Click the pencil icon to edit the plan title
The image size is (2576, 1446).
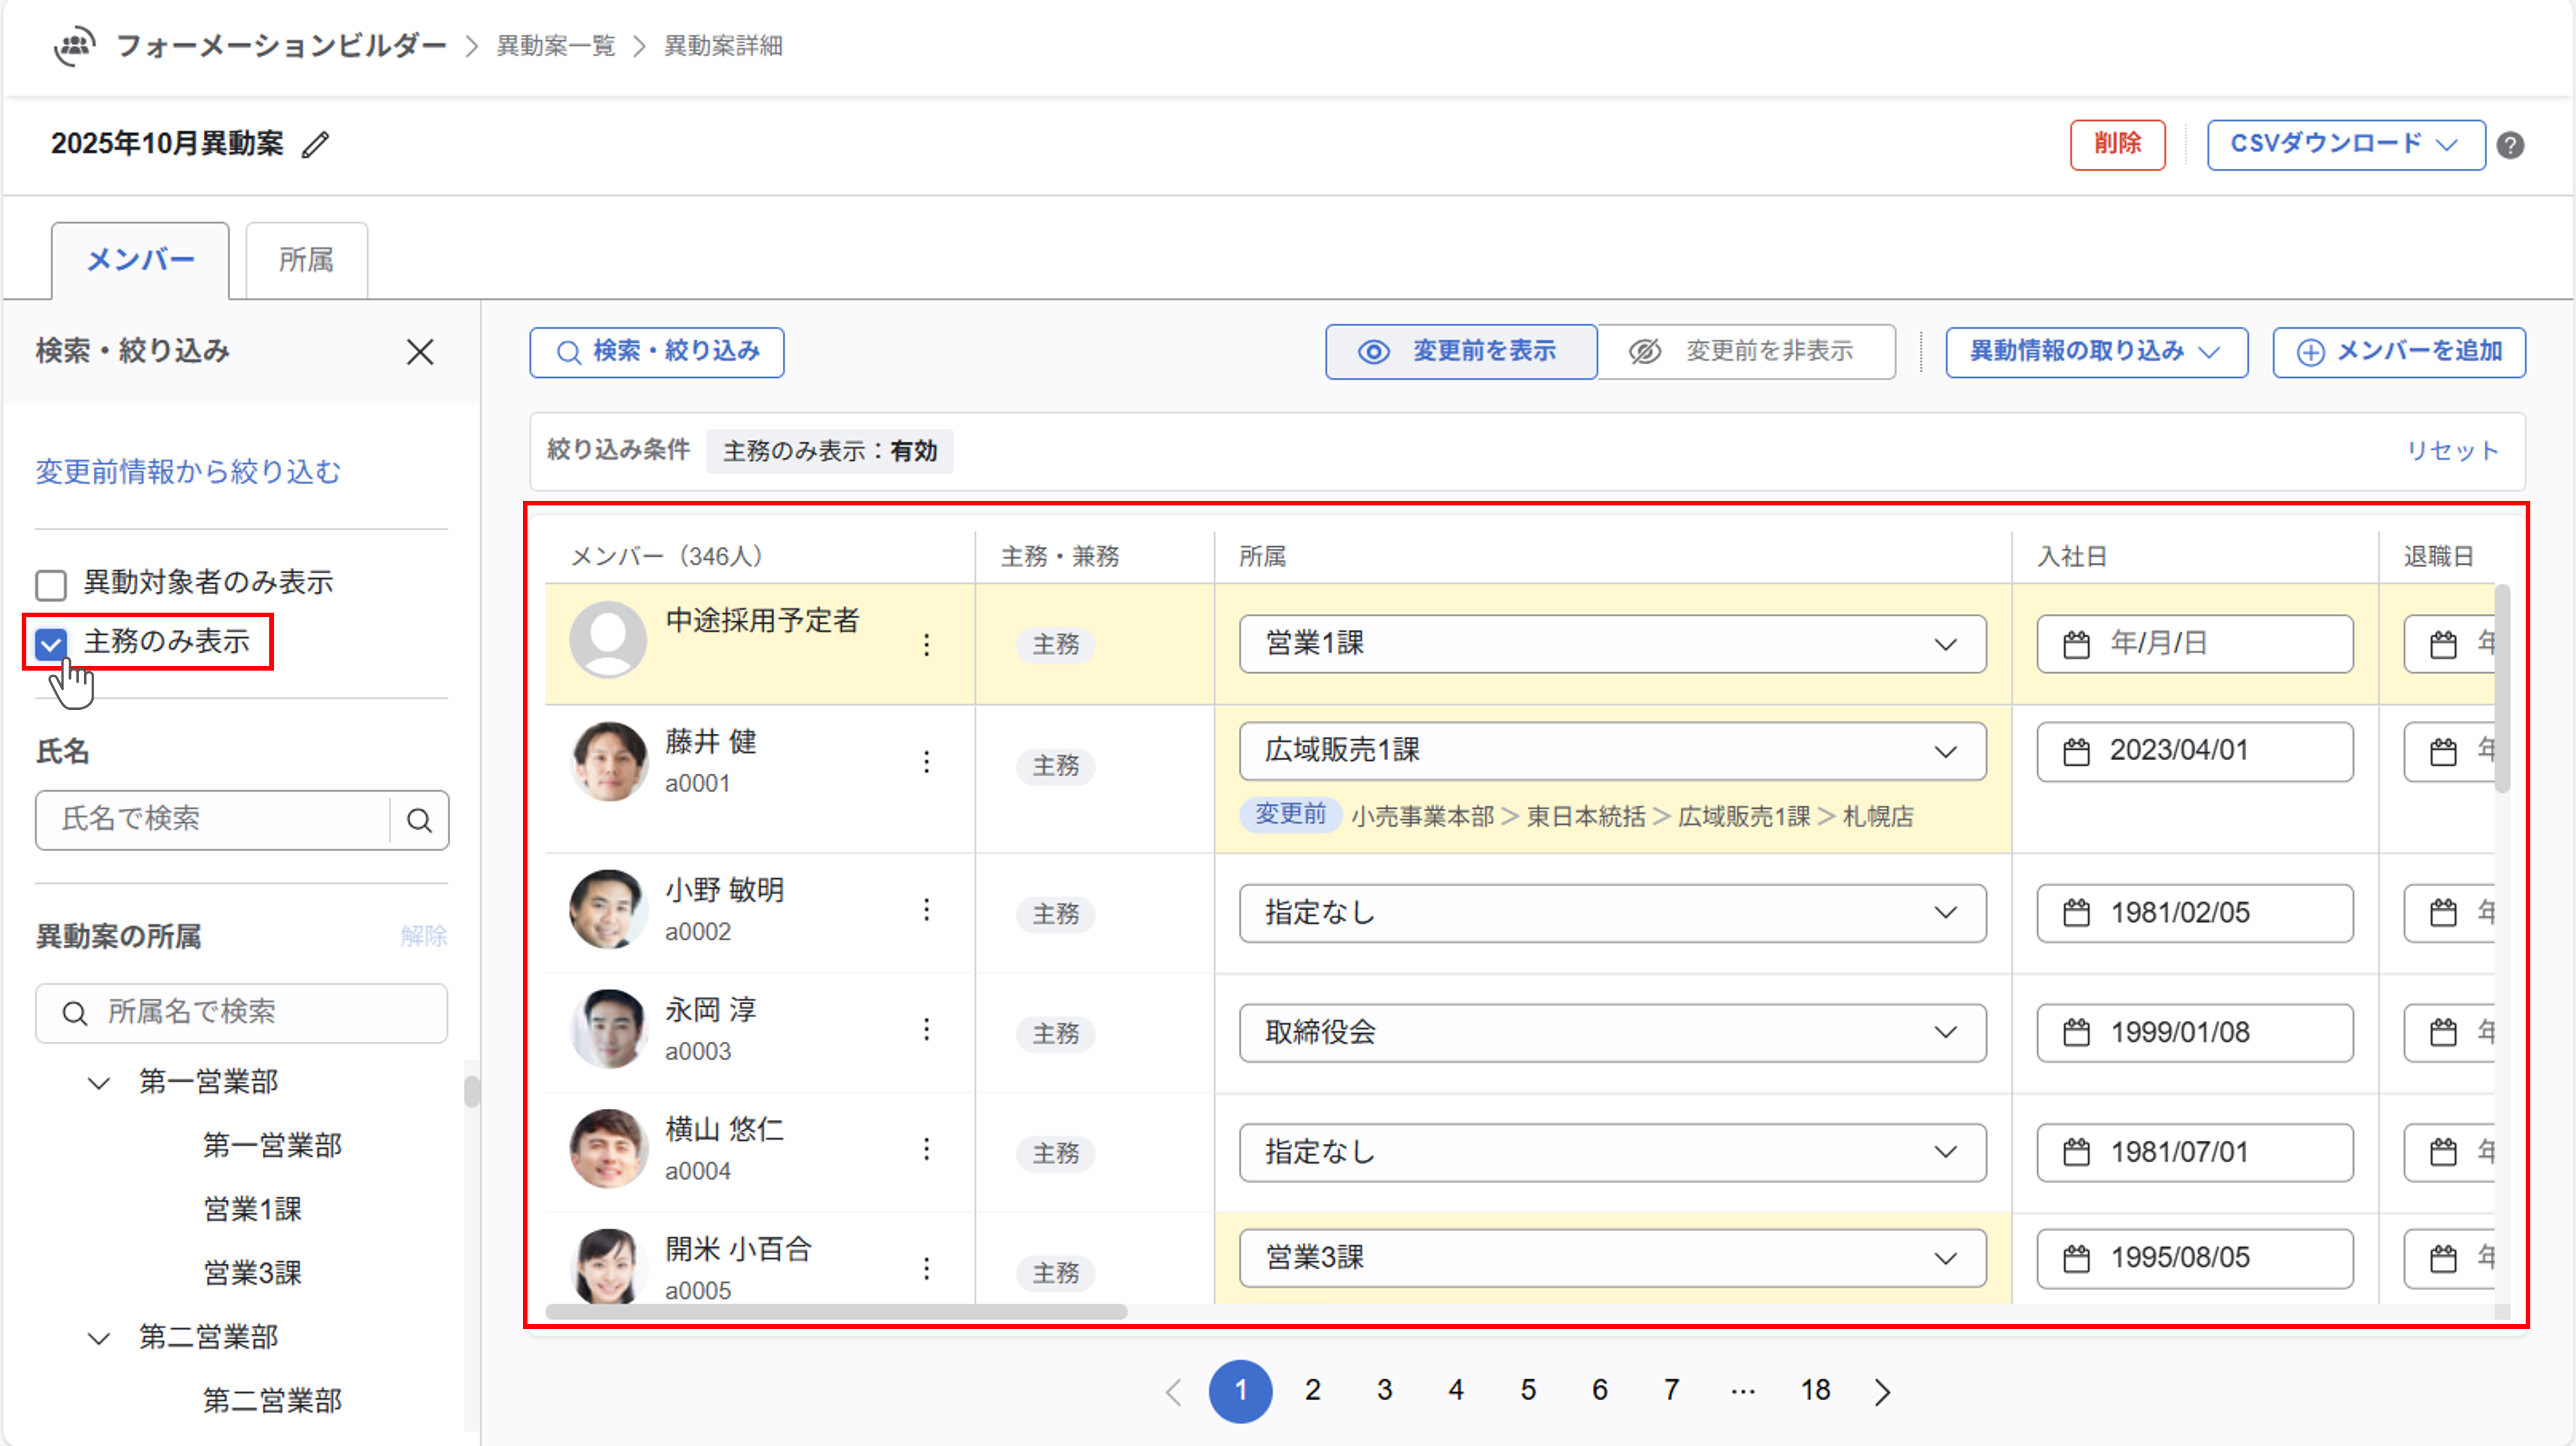click(316, 145)
